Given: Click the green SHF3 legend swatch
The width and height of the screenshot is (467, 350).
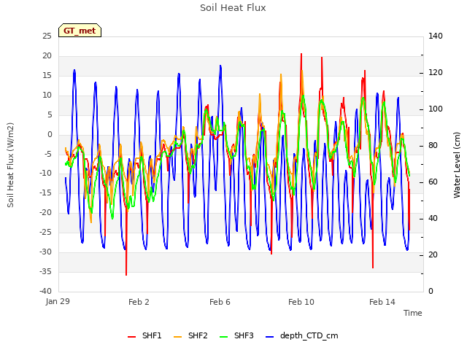Looking at the screenshot, I should coord(223,337).
